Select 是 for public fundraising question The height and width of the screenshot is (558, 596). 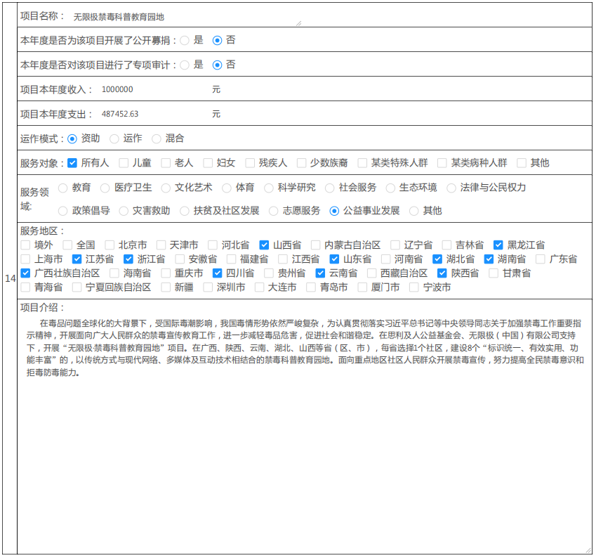185,41
